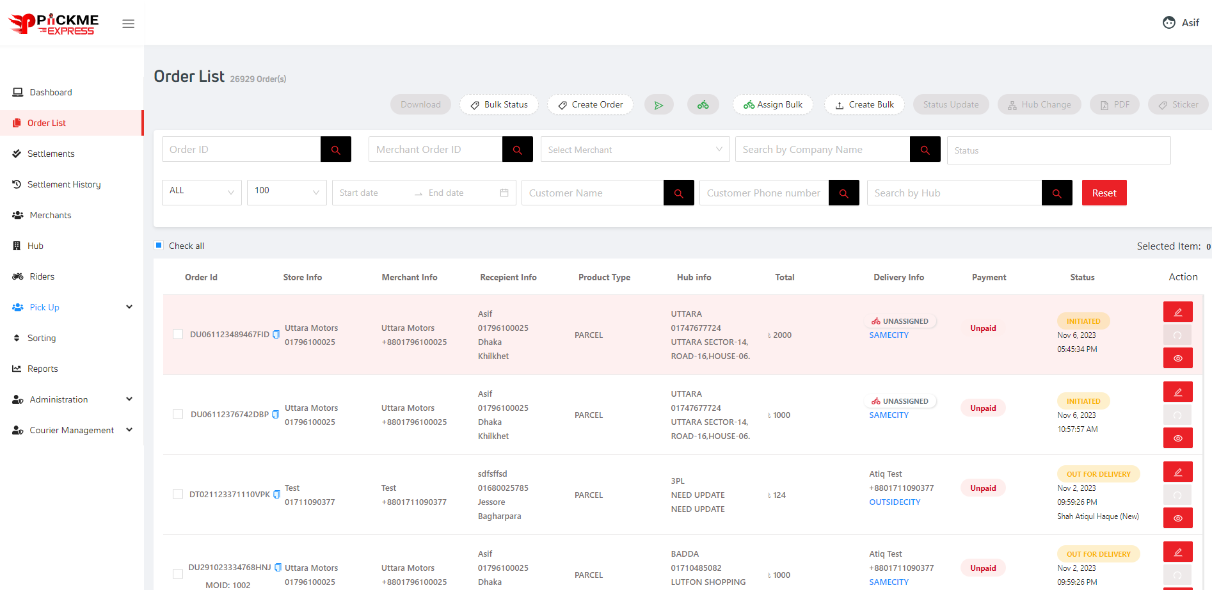Image resolution: width=1212 pixels, height=590 pixels.
Task: Go to Riders in sidebar
Action: (x=42, y=276)
